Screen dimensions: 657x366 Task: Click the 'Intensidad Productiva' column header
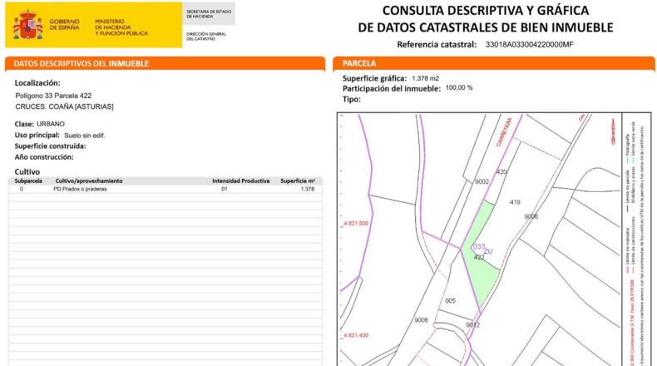coord(240,181)
